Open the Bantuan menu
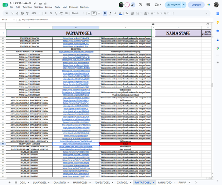Viewport: 222px width, 185px height. 84,7
